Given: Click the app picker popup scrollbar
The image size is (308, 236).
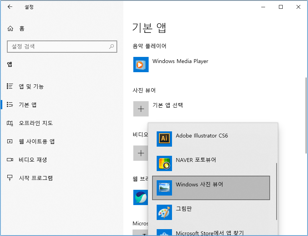Looking at the screenshot, I should point(276,191).
